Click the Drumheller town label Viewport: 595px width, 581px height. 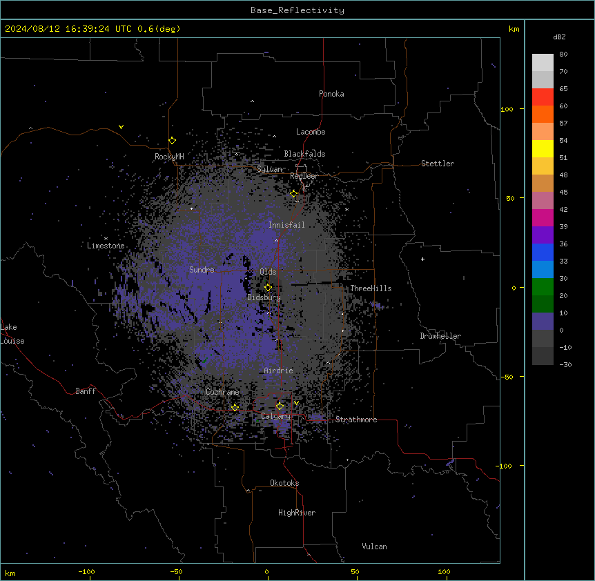point(440,336)
